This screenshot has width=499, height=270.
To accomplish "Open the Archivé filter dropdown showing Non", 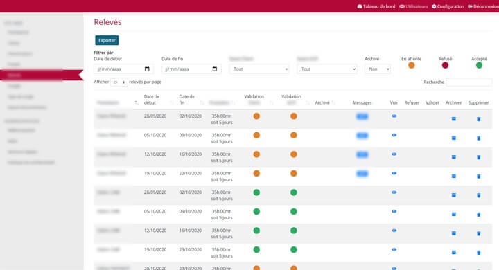I will pyautogui.click(x=378, y=69).
